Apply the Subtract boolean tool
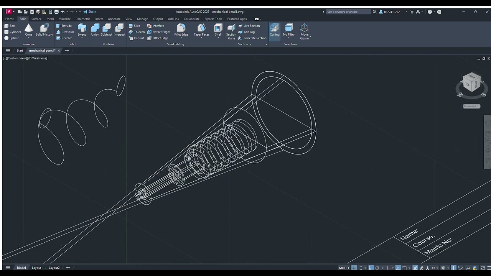 click(107, 30)
